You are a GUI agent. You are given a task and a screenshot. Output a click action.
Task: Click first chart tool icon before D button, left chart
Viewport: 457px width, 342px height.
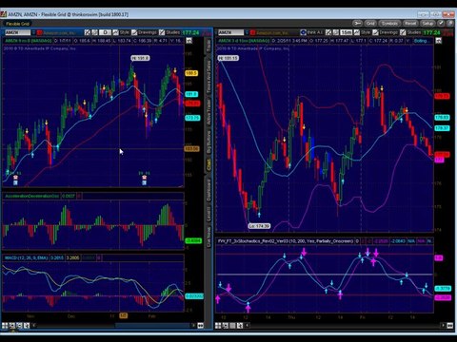[87, 32]
